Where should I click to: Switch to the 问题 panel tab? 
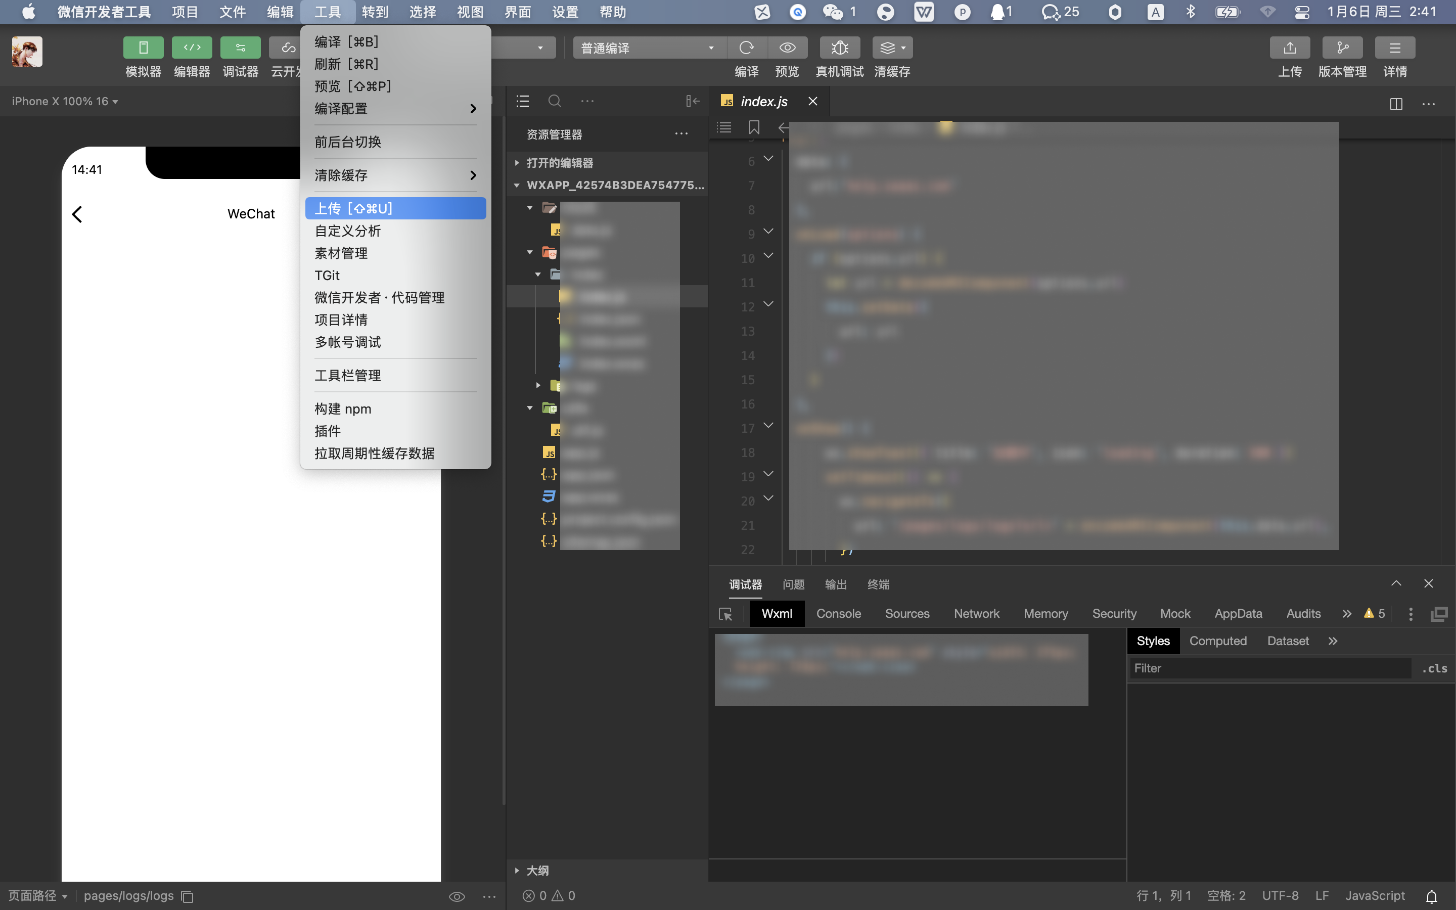[x=794, y=584]
